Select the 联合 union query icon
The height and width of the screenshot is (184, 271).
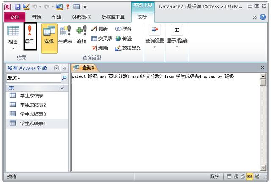(123, 29)
